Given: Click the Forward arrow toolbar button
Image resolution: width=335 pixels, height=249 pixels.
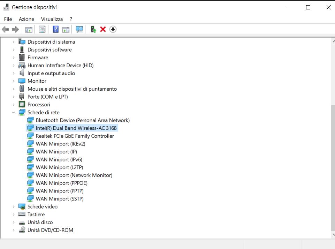Looking at the screenshot, I should 15,29.
